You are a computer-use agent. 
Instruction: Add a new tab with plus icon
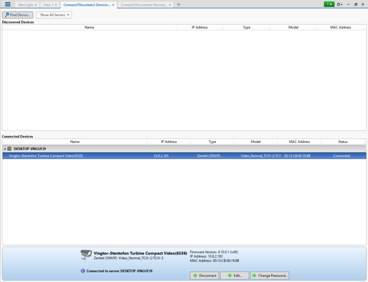[x=179, y=4]
